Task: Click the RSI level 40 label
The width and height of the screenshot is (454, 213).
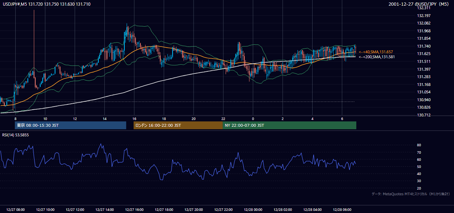Action: pos(419,174)
